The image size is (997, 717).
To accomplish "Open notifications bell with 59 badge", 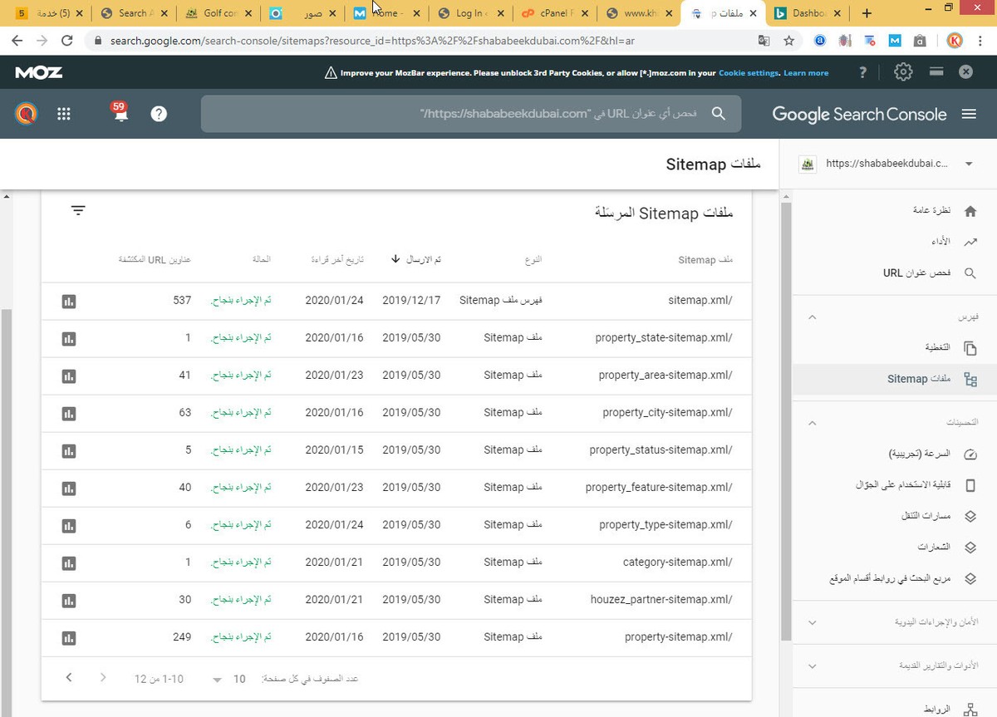I will (x=120, y=112).
